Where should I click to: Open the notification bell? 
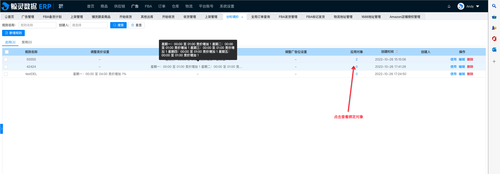pos(449,6)
